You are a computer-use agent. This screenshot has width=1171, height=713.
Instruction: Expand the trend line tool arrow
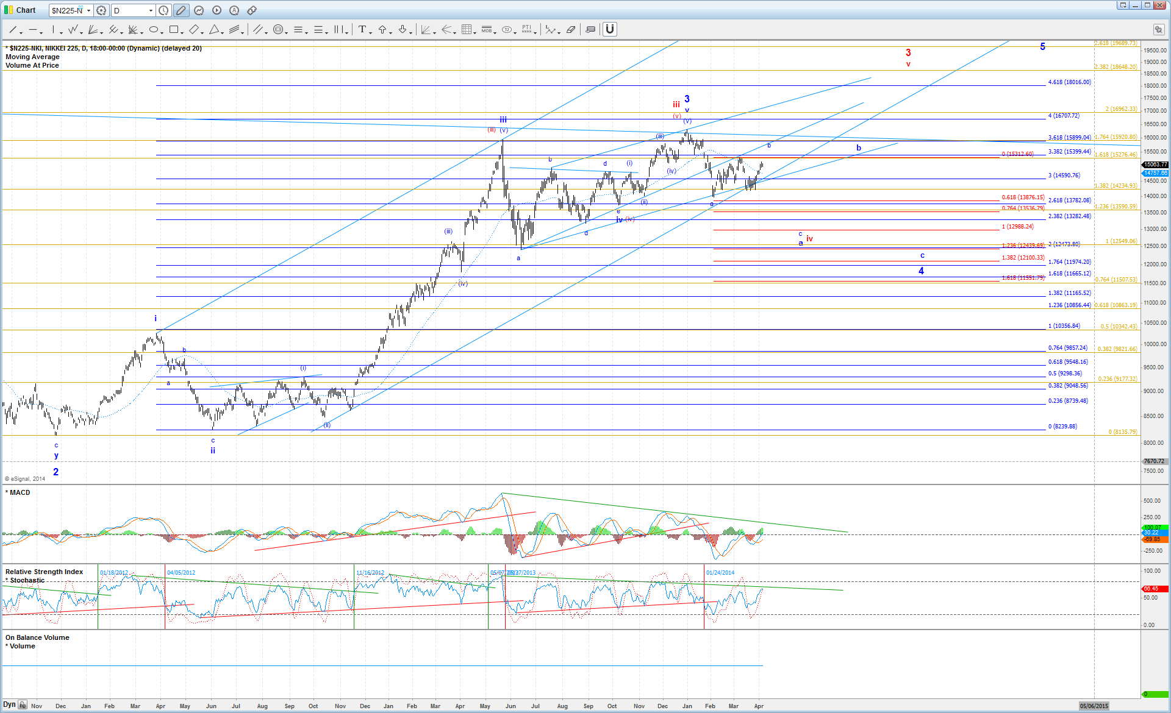[x=21, y=32]
